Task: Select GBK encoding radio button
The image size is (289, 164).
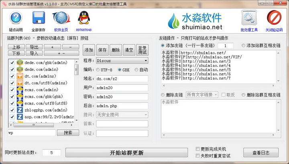Action: tap(120, 70)
